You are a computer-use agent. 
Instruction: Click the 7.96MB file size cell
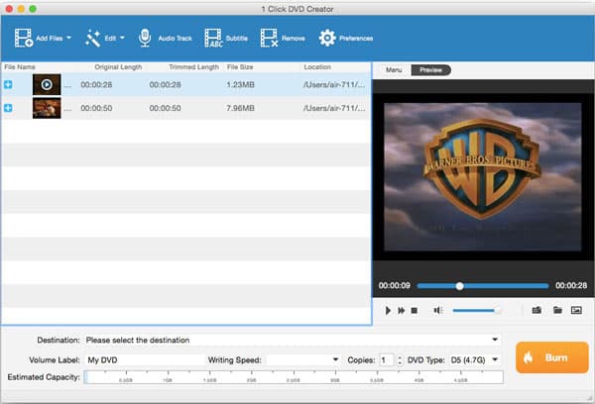240,108
